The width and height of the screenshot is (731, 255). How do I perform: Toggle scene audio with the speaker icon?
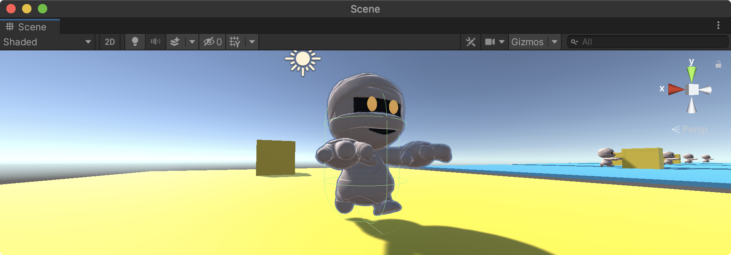pyautogui.click(x=156, y=42)
